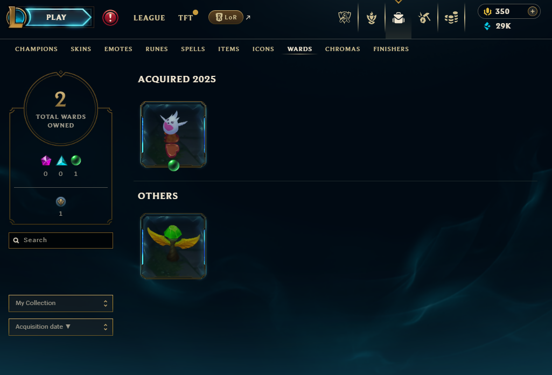552x375 pixels.
Task: Open the Profile laurel icon
Action: (x=372, y=18)
